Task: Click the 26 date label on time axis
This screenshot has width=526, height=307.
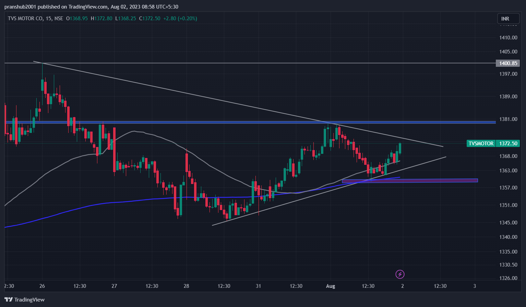Action: coord(42,286)
